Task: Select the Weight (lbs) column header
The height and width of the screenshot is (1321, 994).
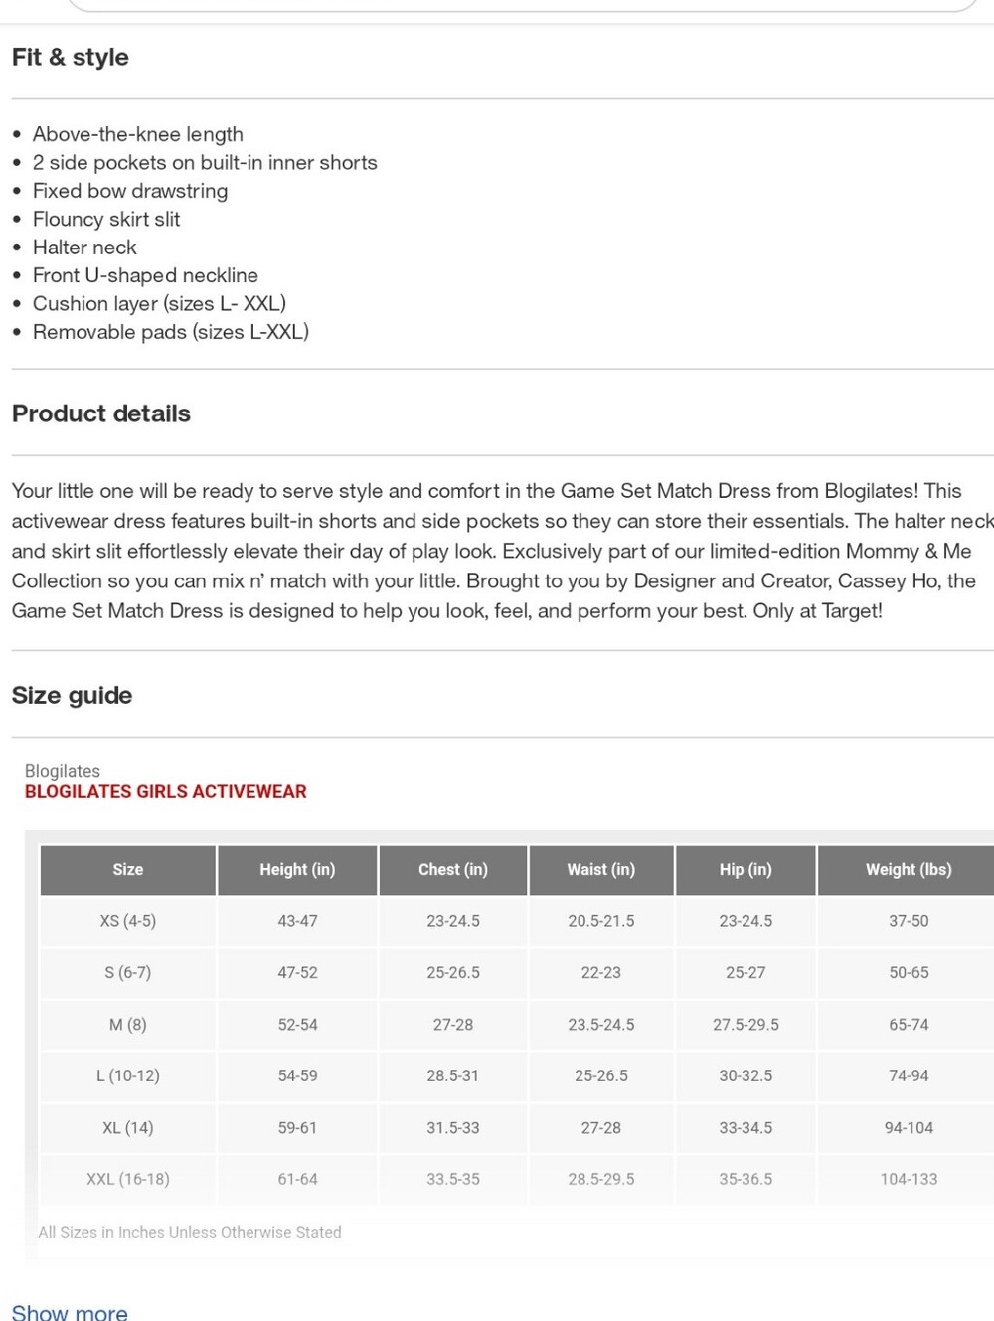Action: [909, 870]
